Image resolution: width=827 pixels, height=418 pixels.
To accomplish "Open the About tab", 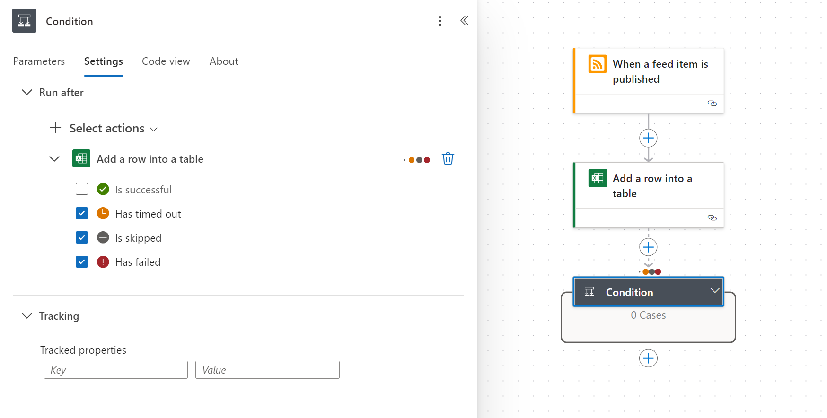I will click(224, 61).
